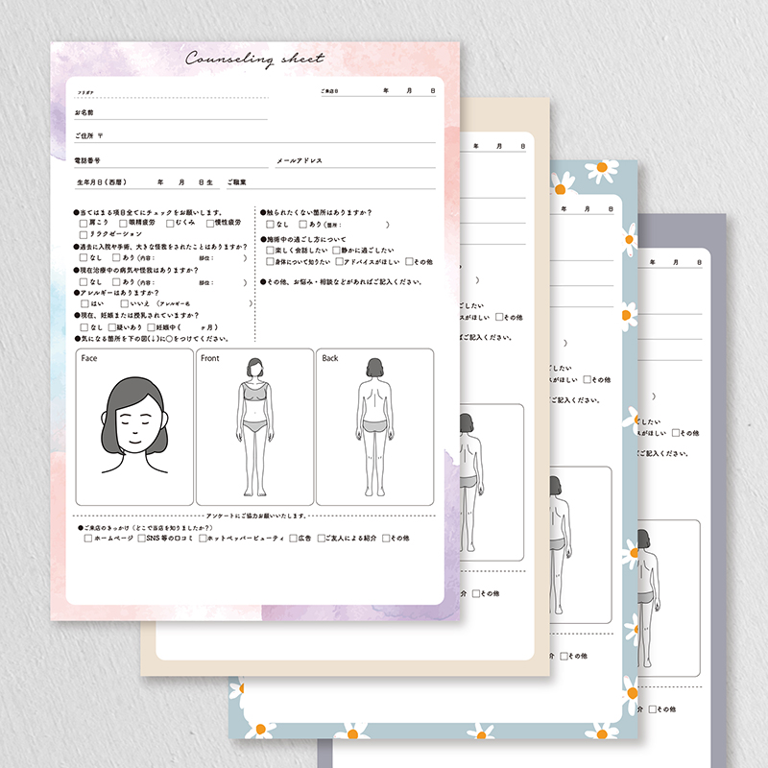Tick その他 in the ご来店のきっかけ row, front sheet
The image size is (768, 768).
pos(386,539)
